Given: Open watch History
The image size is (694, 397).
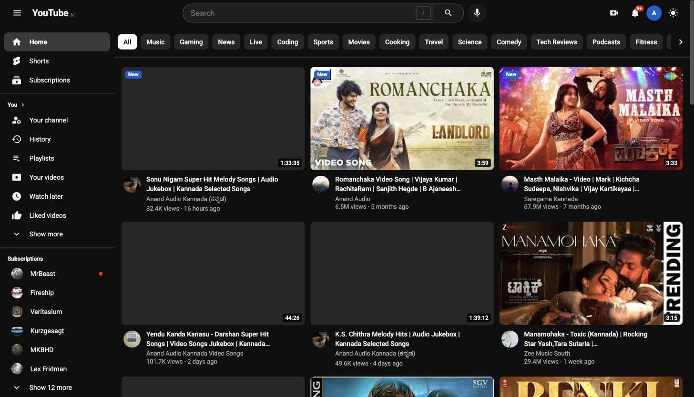Looking at the screenshot, I should tap(57, 139).
